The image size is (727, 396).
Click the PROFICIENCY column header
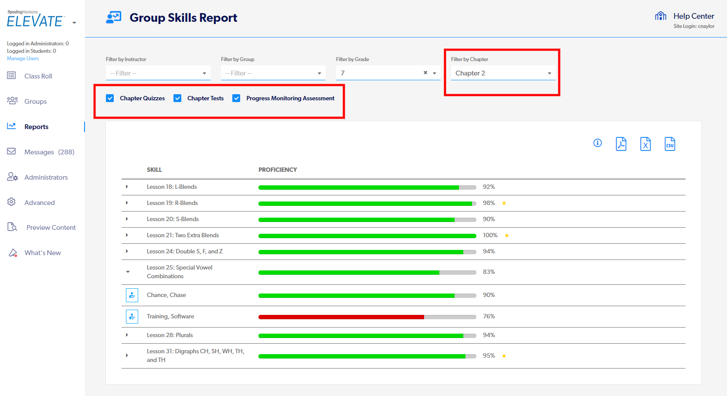pyautogui.click(x=278, y=170)
